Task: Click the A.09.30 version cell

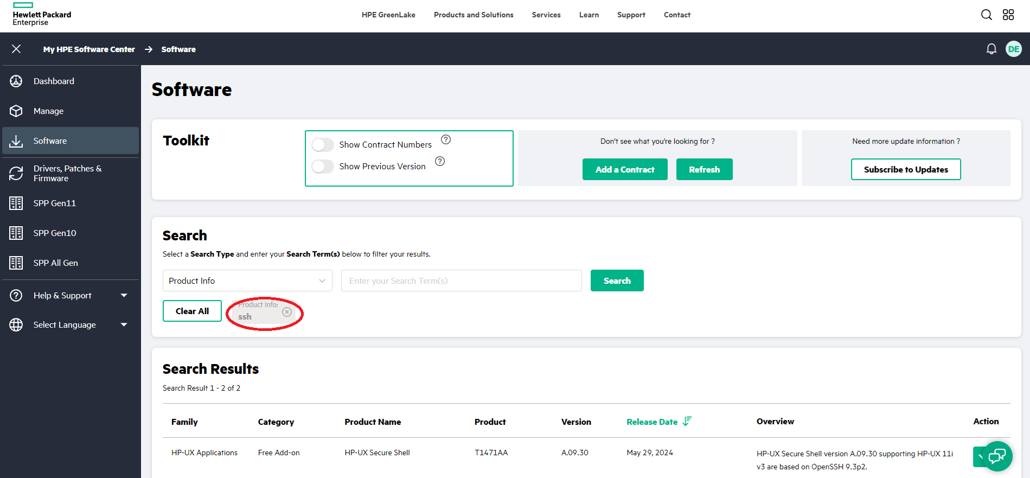Action: coord(575,452)
